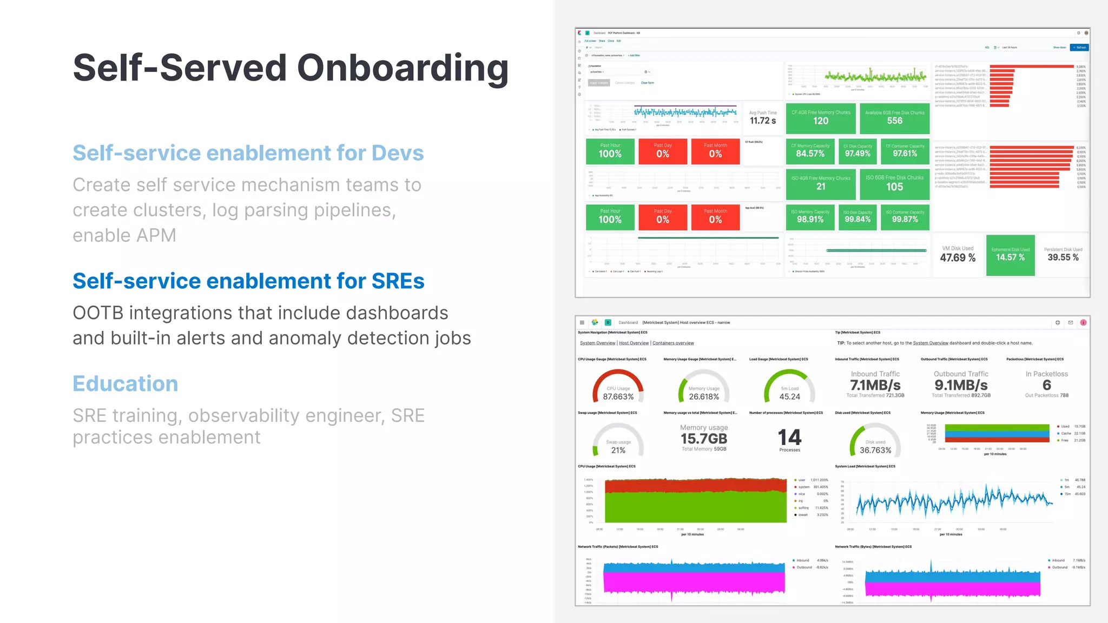Click the pink user avatar in Metricbeat header
The width and height of the screenshot is (1108, 623).
point(1083,322)
